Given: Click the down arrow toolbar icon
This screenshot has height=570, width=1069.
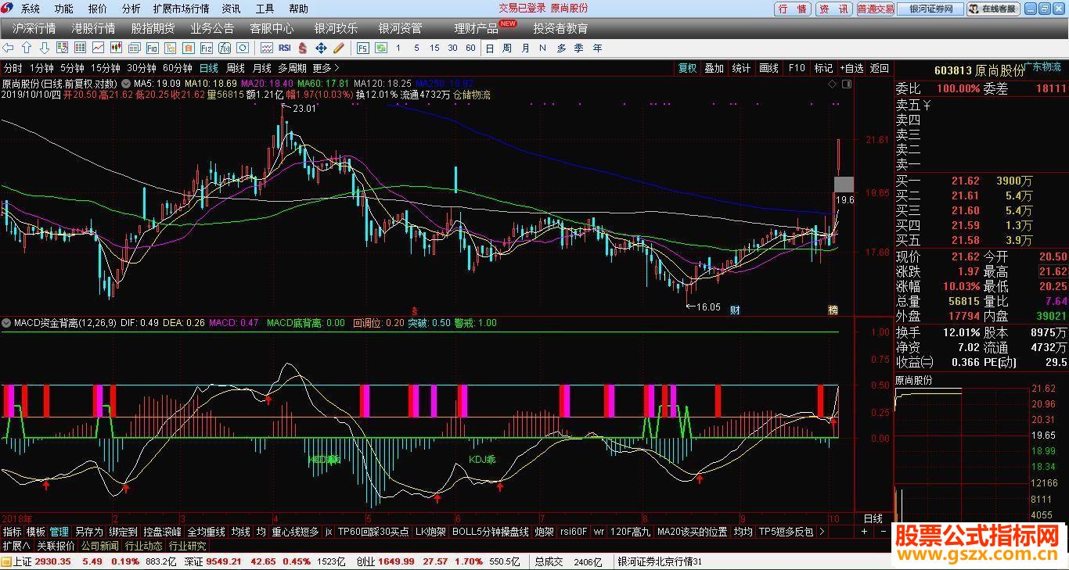Looking at the screenshot, I should coord(44,48).
